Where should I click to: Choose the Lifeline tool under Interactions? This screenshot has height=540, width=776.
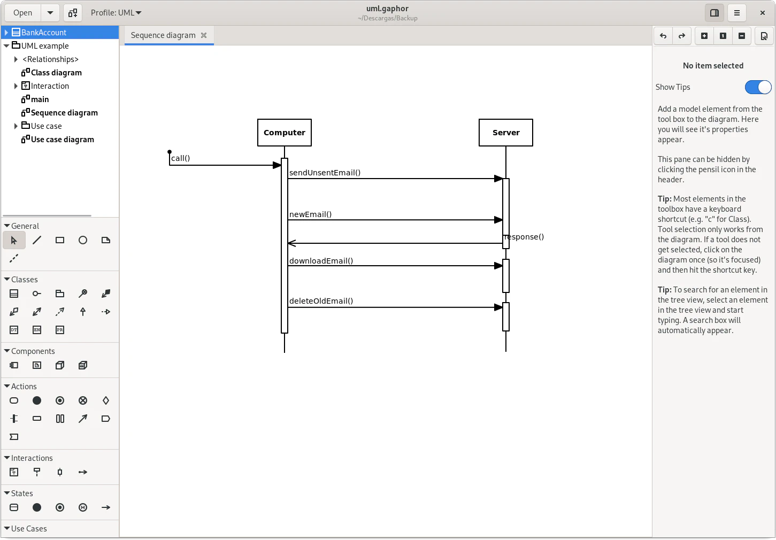tap(37, 472)
